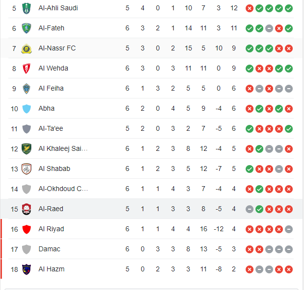Click the Damac team name
This screenshot has height=290, width=304.
coord(49,249)
